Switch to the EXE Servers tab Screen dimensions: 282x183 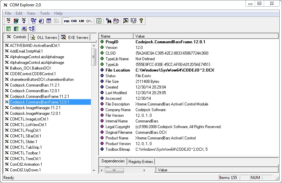75,37
